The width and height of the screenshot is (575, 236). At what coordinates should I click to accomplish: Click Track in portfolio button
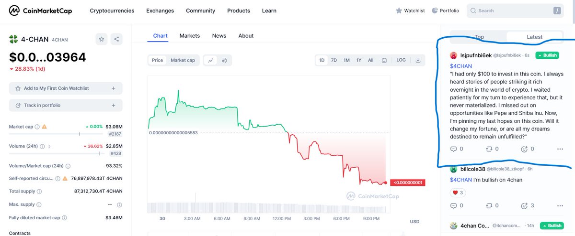pyautogui.click(x=66, y=105)
